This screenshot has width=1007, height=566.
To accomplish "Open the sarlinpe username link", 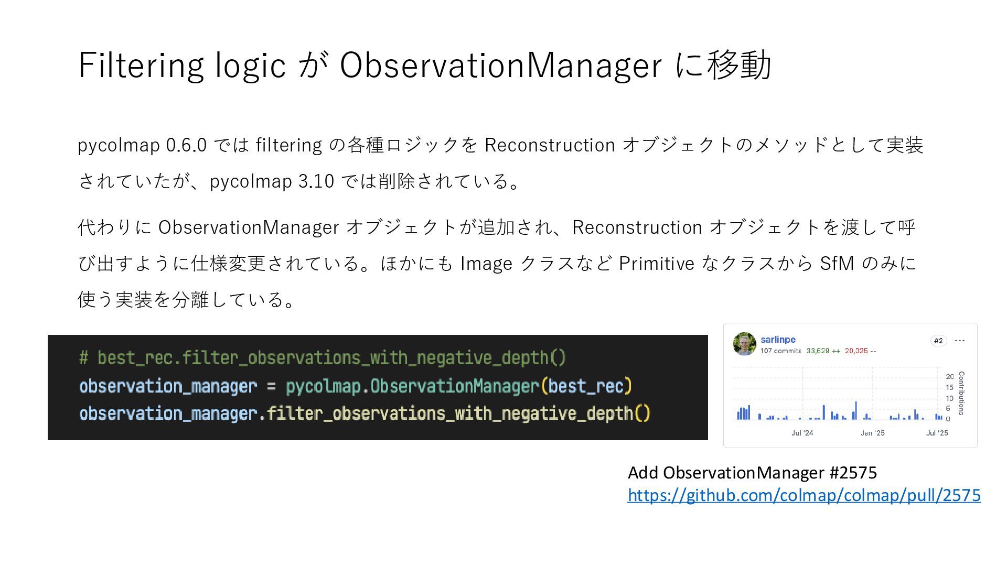I will click(x=778, y=340).
